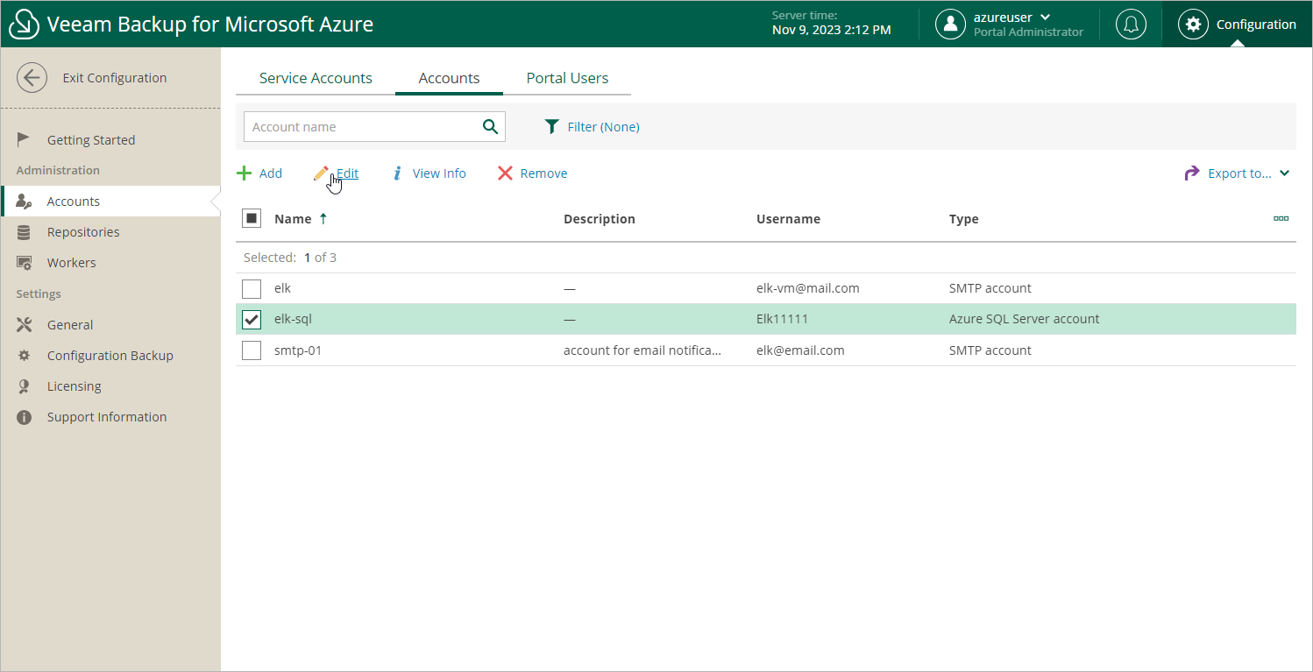Click the Exit Configuration label

coord(115,78)
